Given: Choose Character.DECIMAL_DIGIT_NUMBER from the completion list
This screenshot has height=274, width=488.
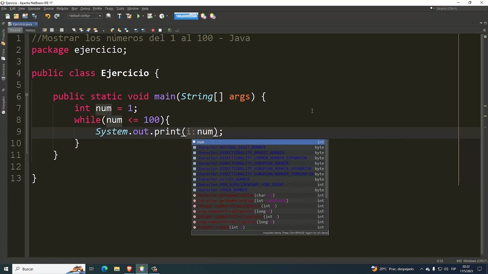Looking at the screenshot, I should pyautogui.click(x=259, y=147).
